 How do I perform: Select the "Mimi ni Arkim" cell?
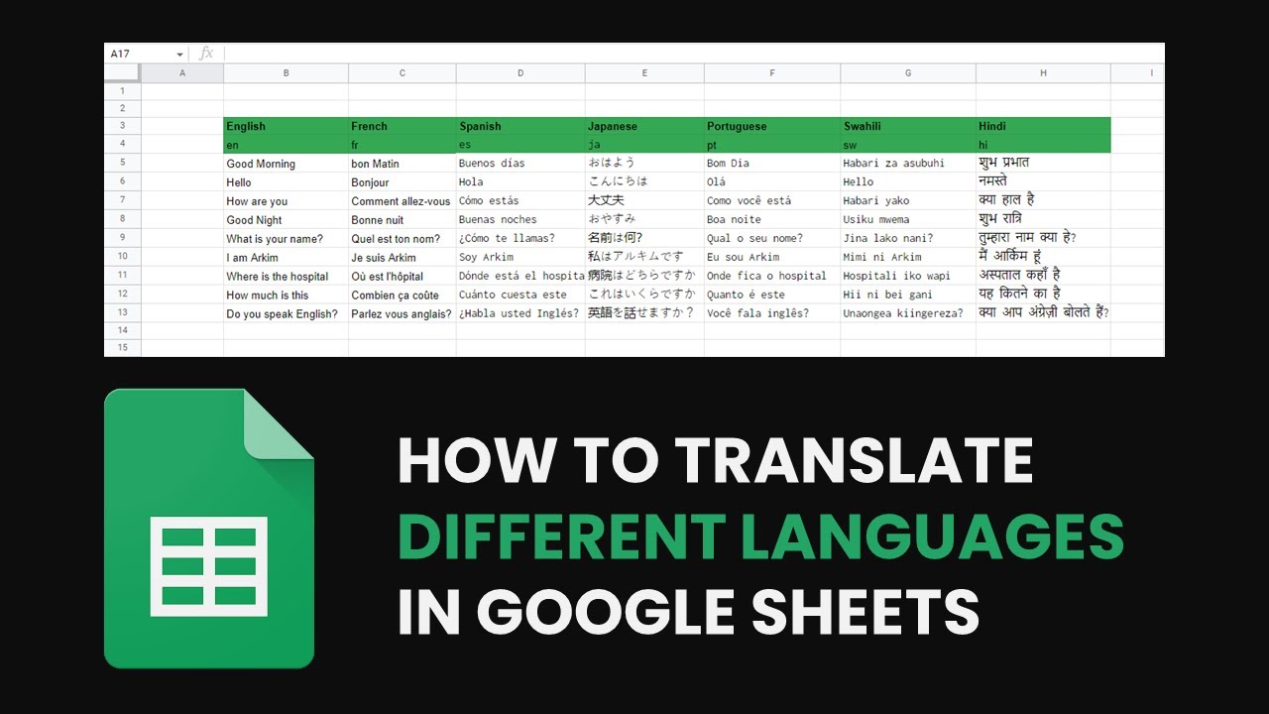(908, 258)
